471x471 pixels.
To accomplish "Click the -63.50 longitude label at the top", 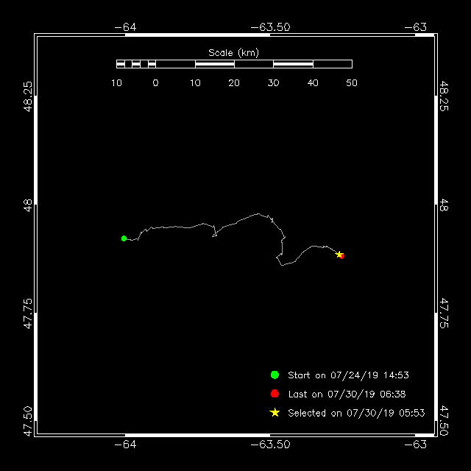I will (x=270, y=27).
